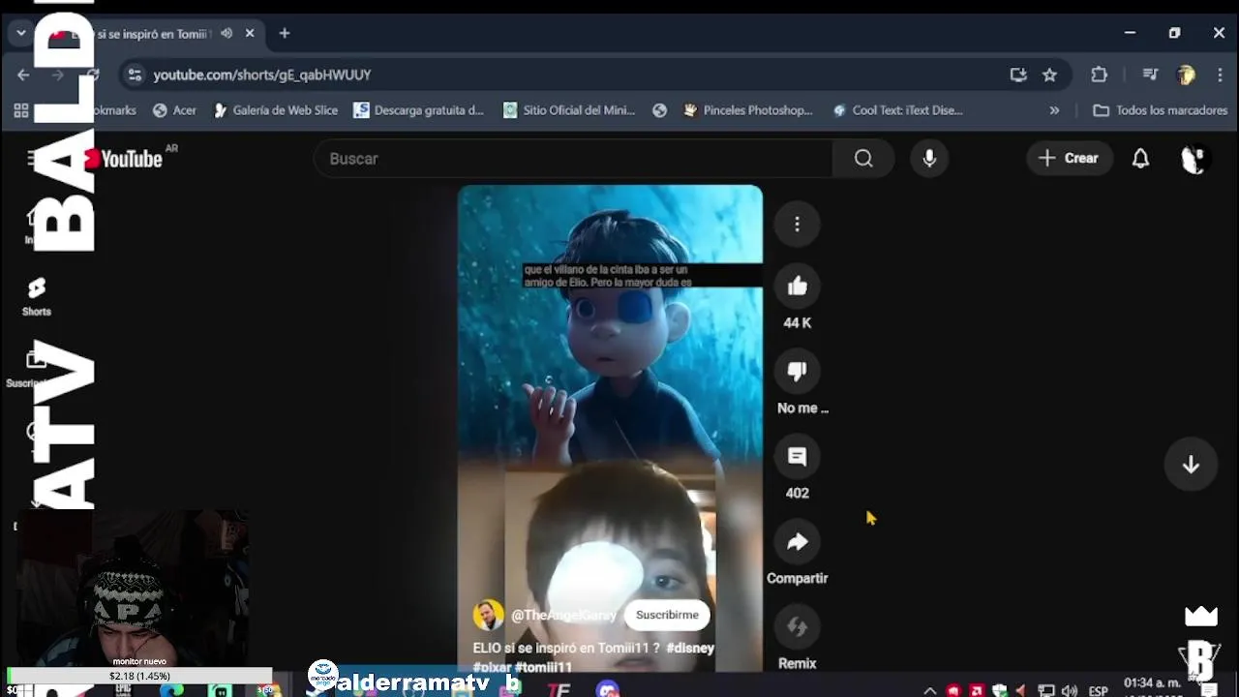Image resolution: width=1239 pixels, height=697 pixels.
Task: Open Chrome extensions puzzle icon
Action: tap(1099, 75)
